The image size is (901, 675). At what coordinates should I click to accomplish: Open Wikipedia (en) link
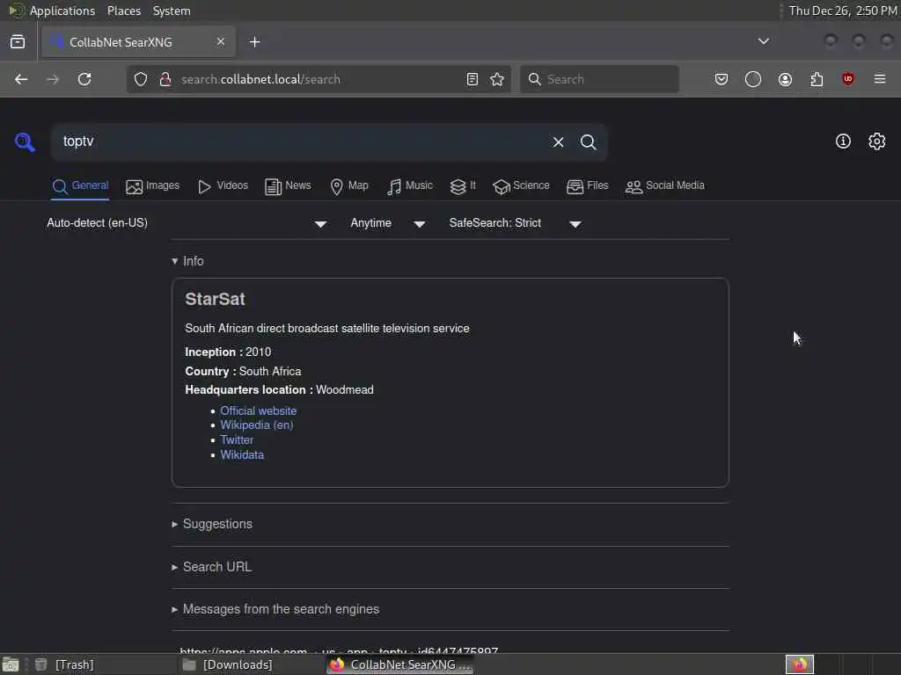[257, 425]
